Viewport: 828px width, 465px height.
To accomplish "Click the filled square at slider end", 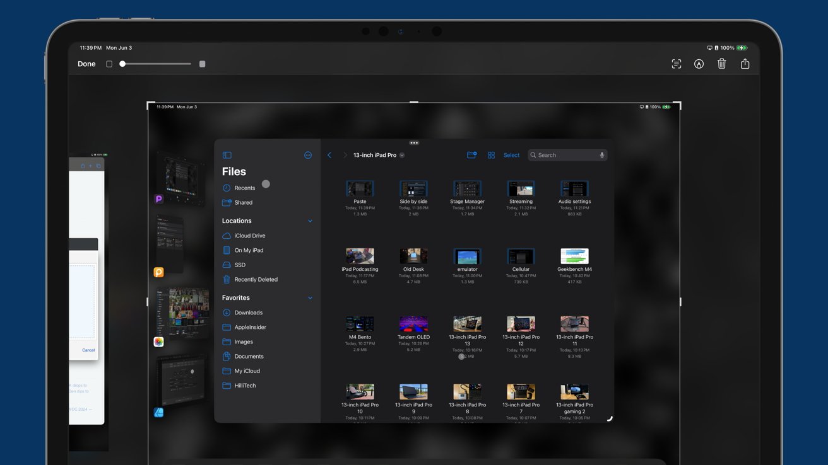I will click(202, 64).
